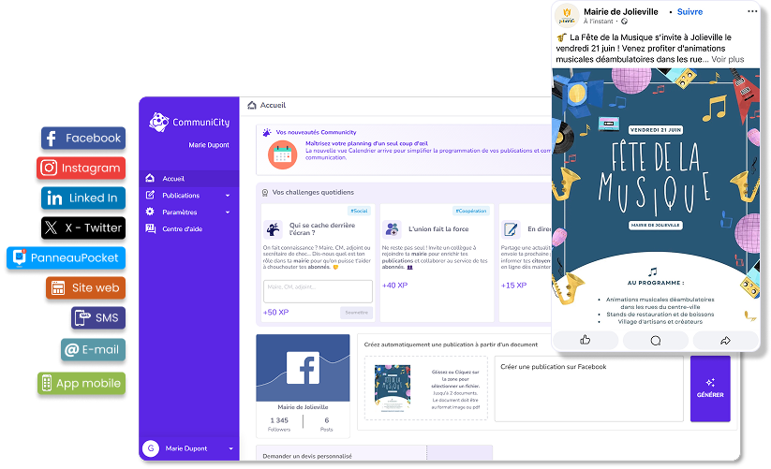Click the 'Maire, CM, adjoint...' input field
Screen dimensions: 771x469
click(318, 288)
